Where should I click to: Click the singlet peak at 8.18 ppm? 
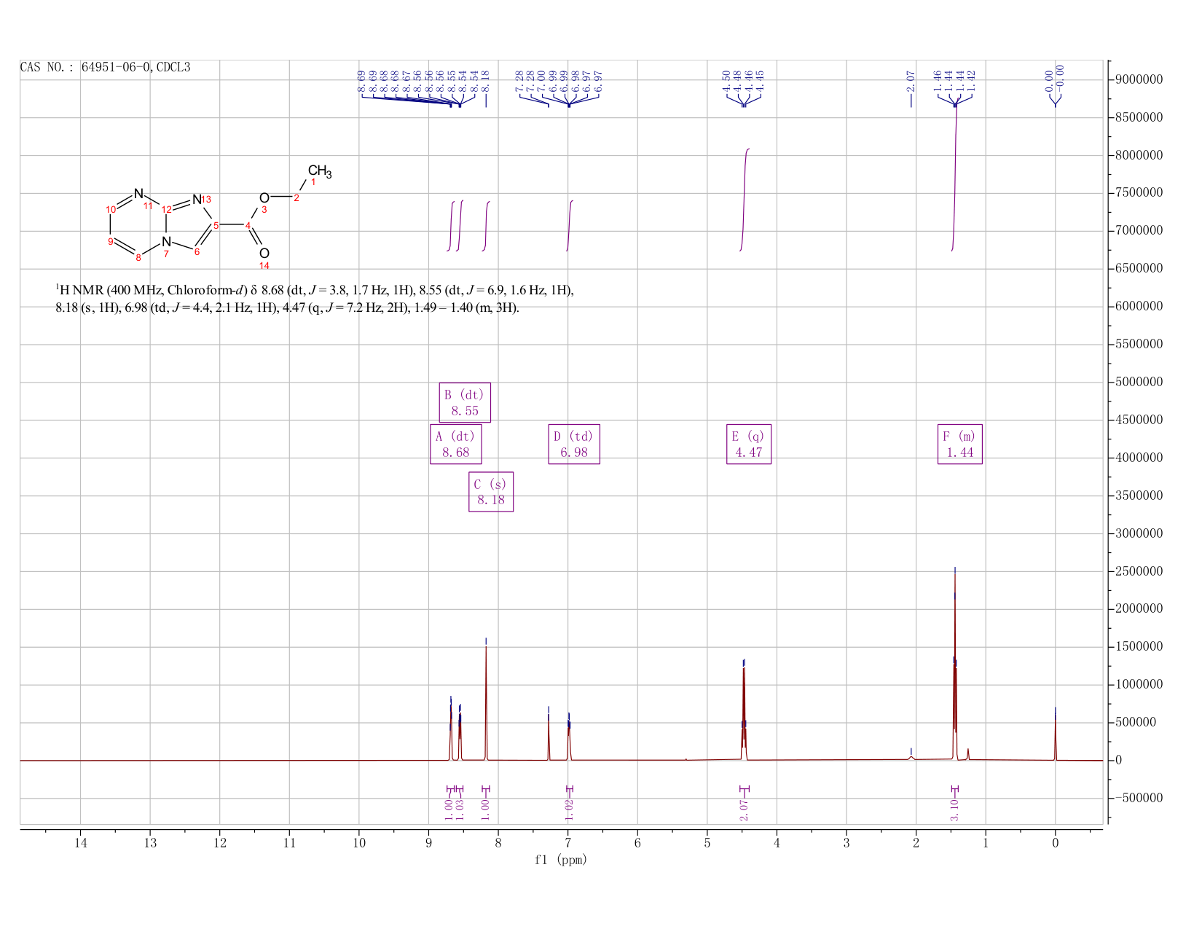click(486, 699)
